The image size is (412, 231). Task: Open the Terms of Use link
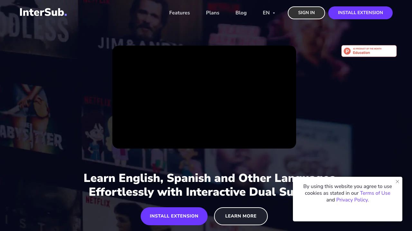pyautogui.click(x=375, y=193)
